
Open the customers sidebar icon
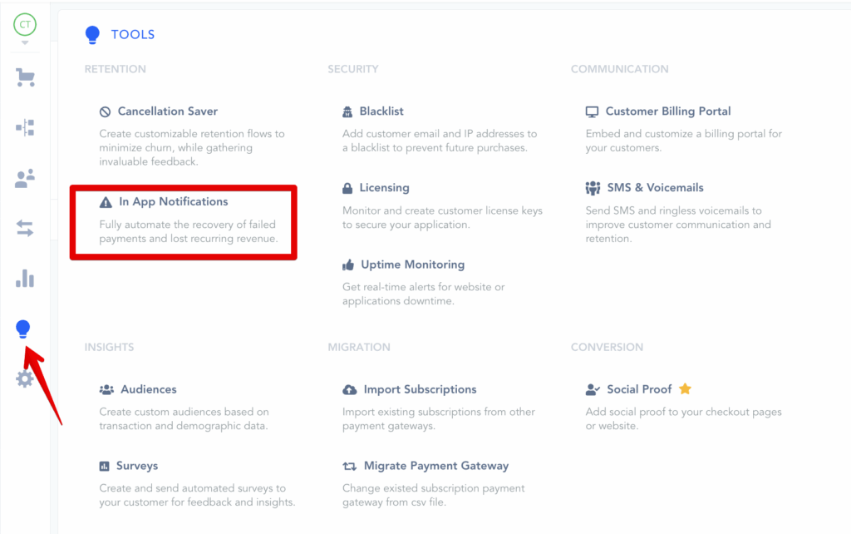[25, 178]
